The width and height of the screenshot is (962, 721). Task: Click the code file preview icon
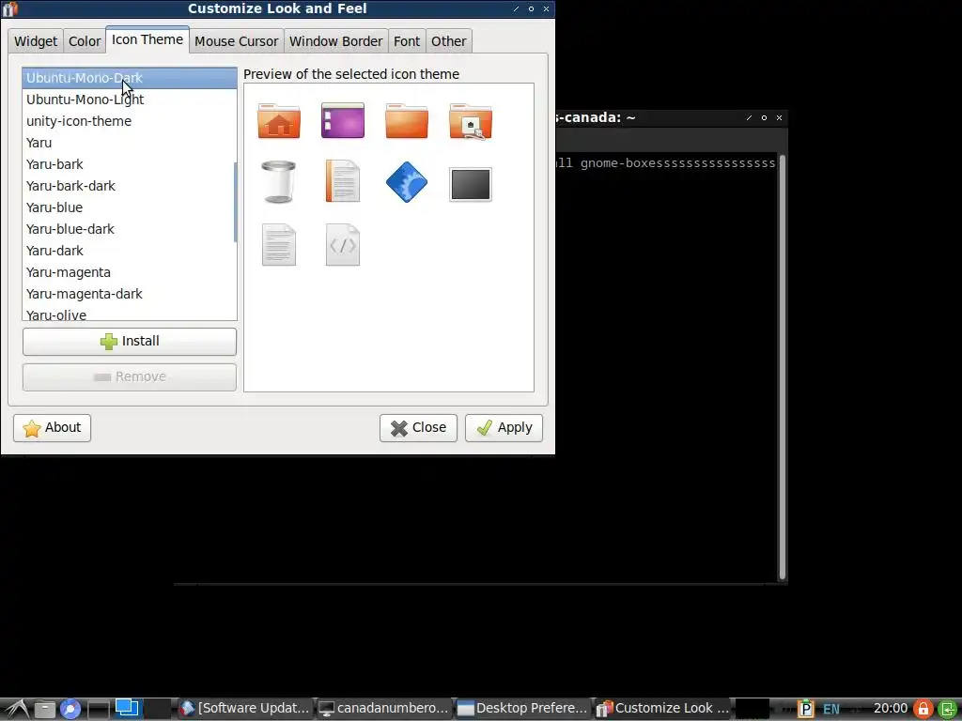pyautogui.click(x=342, y=245)
